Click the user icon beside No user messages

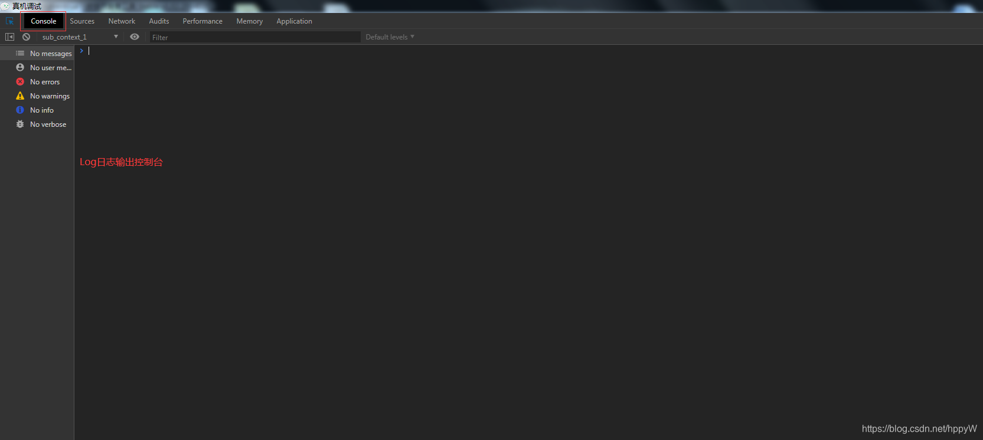pyautogui.click(x=20, y=68)
